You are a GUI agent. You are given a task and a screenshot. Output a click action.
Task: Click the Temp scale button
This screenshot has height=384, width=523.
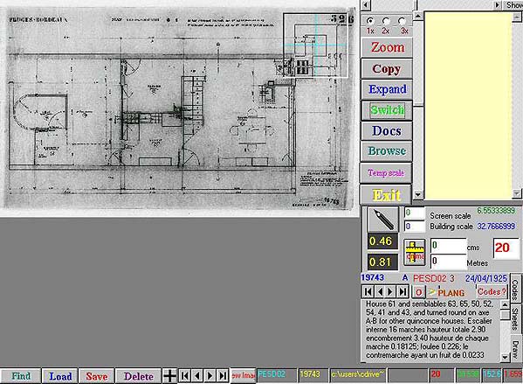click(386, 173)
